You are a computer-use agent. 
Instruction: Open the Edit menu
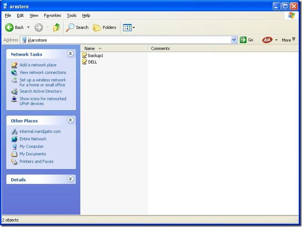coord(20,15)
